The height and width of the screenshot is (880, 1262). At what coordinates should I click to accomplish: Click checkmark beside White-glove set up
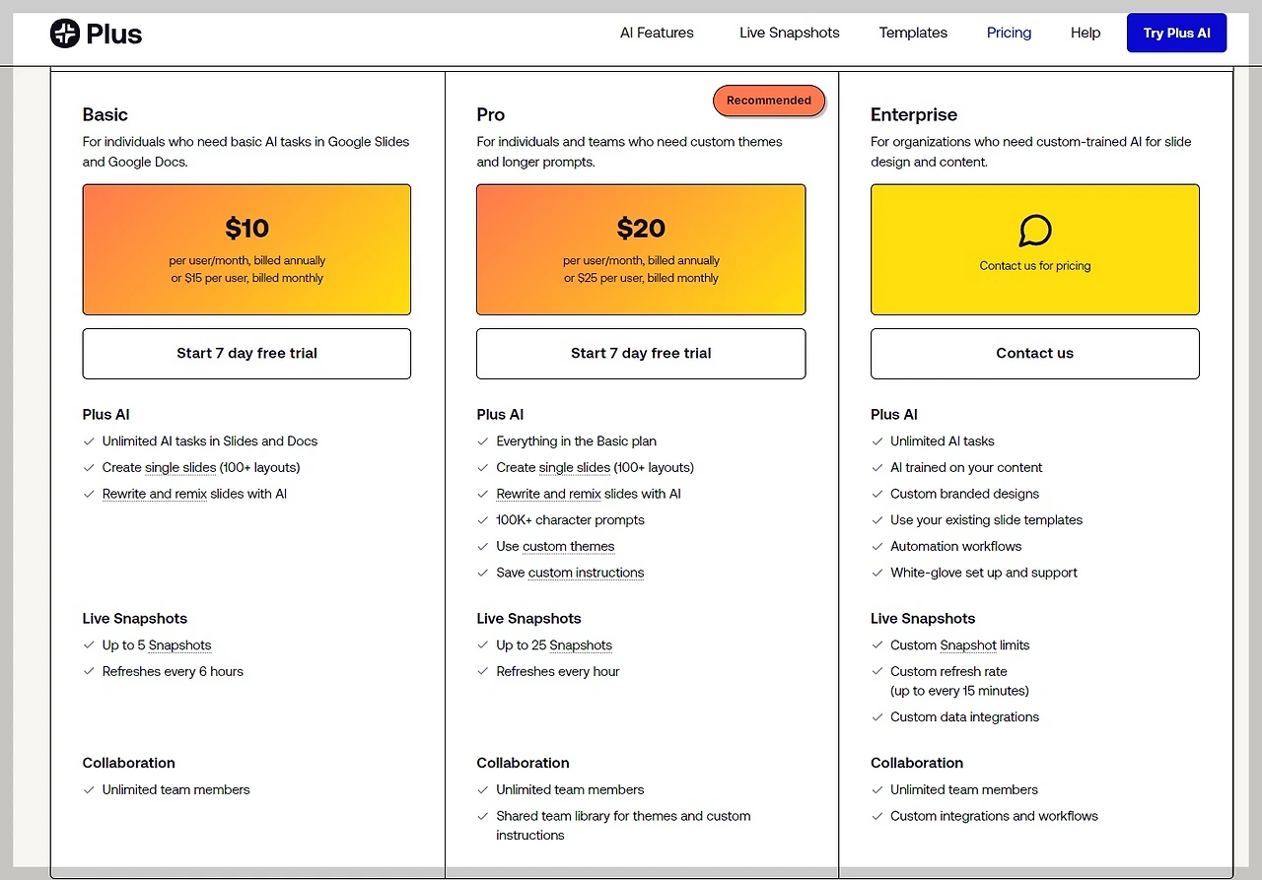877,573
